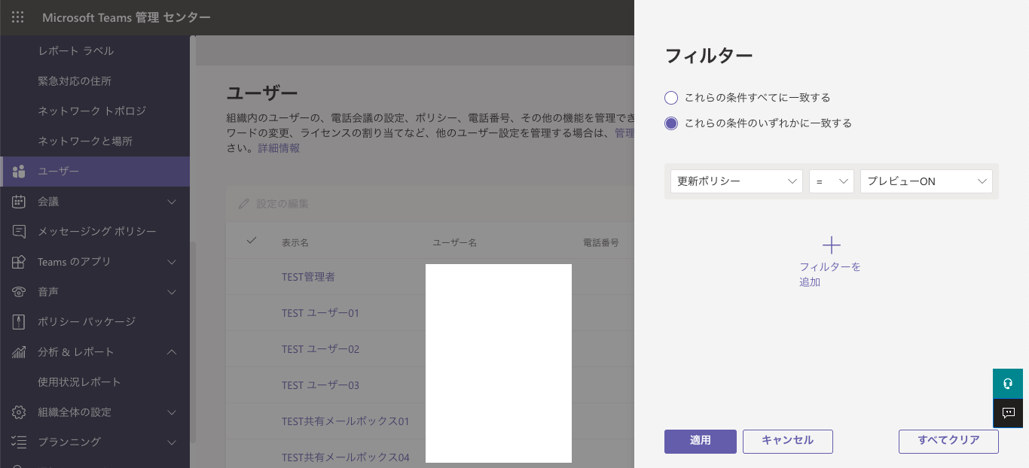Click the Messaging policy chat icon
The height and width of the screenshot is (468, 1029).
[20, 232]
